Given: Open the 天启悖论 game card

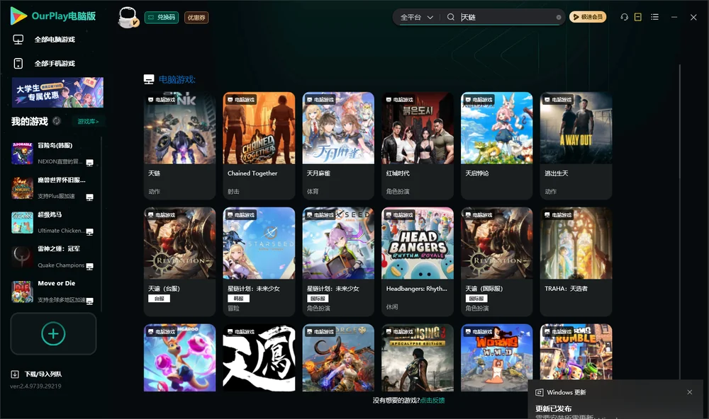Looking at the screenshot, I should (496, 145).
